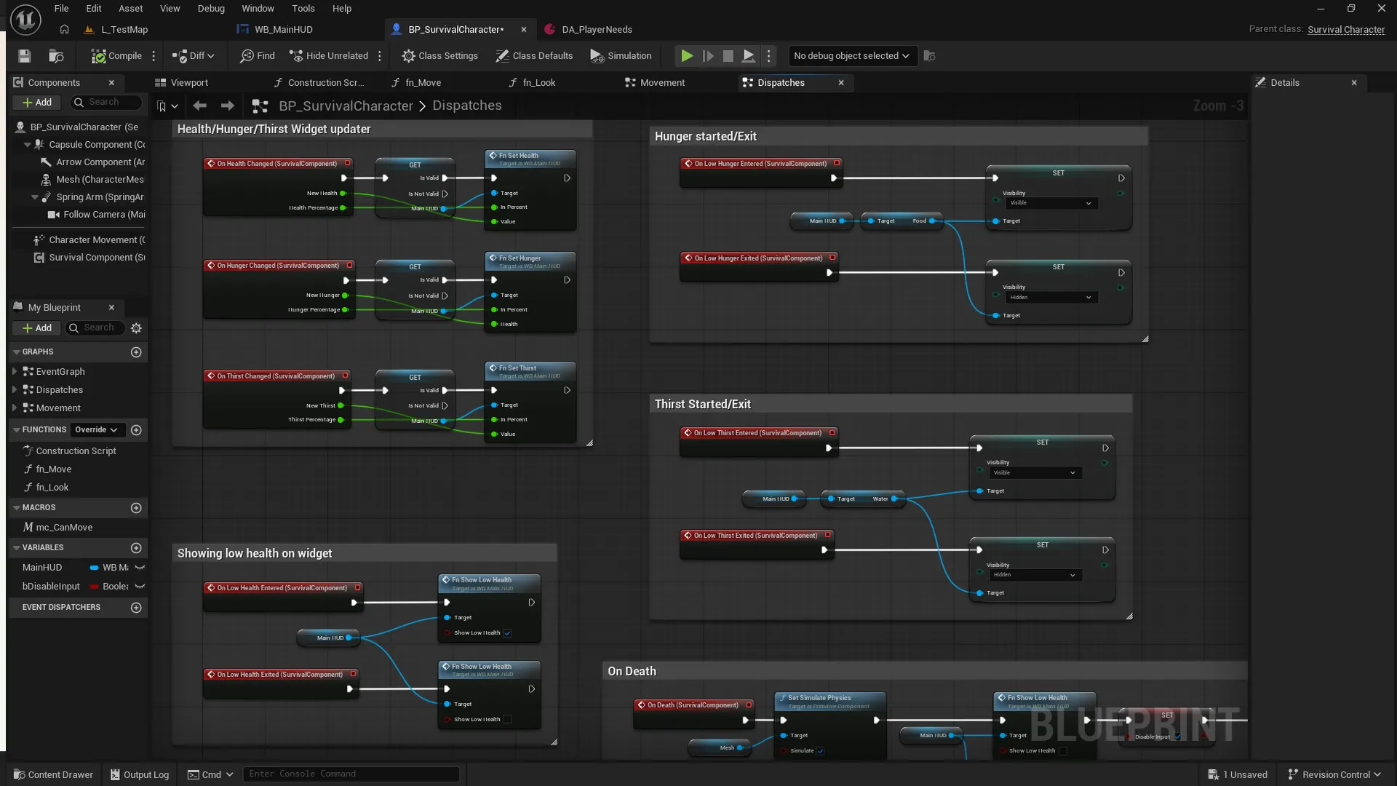Image resolution: width=1397 pixels, height=786 pixels.
Task: Click the 1 Unsaved indicator
Action: point(1237,774)
